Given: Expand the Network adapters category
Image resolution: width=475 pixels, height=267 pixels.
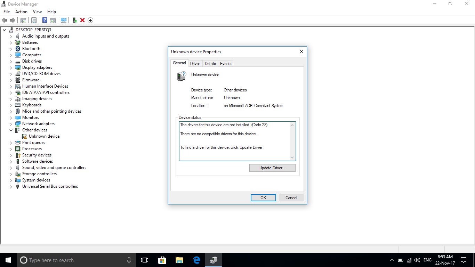Looking at the screenshot, I should tap(11, 124).
